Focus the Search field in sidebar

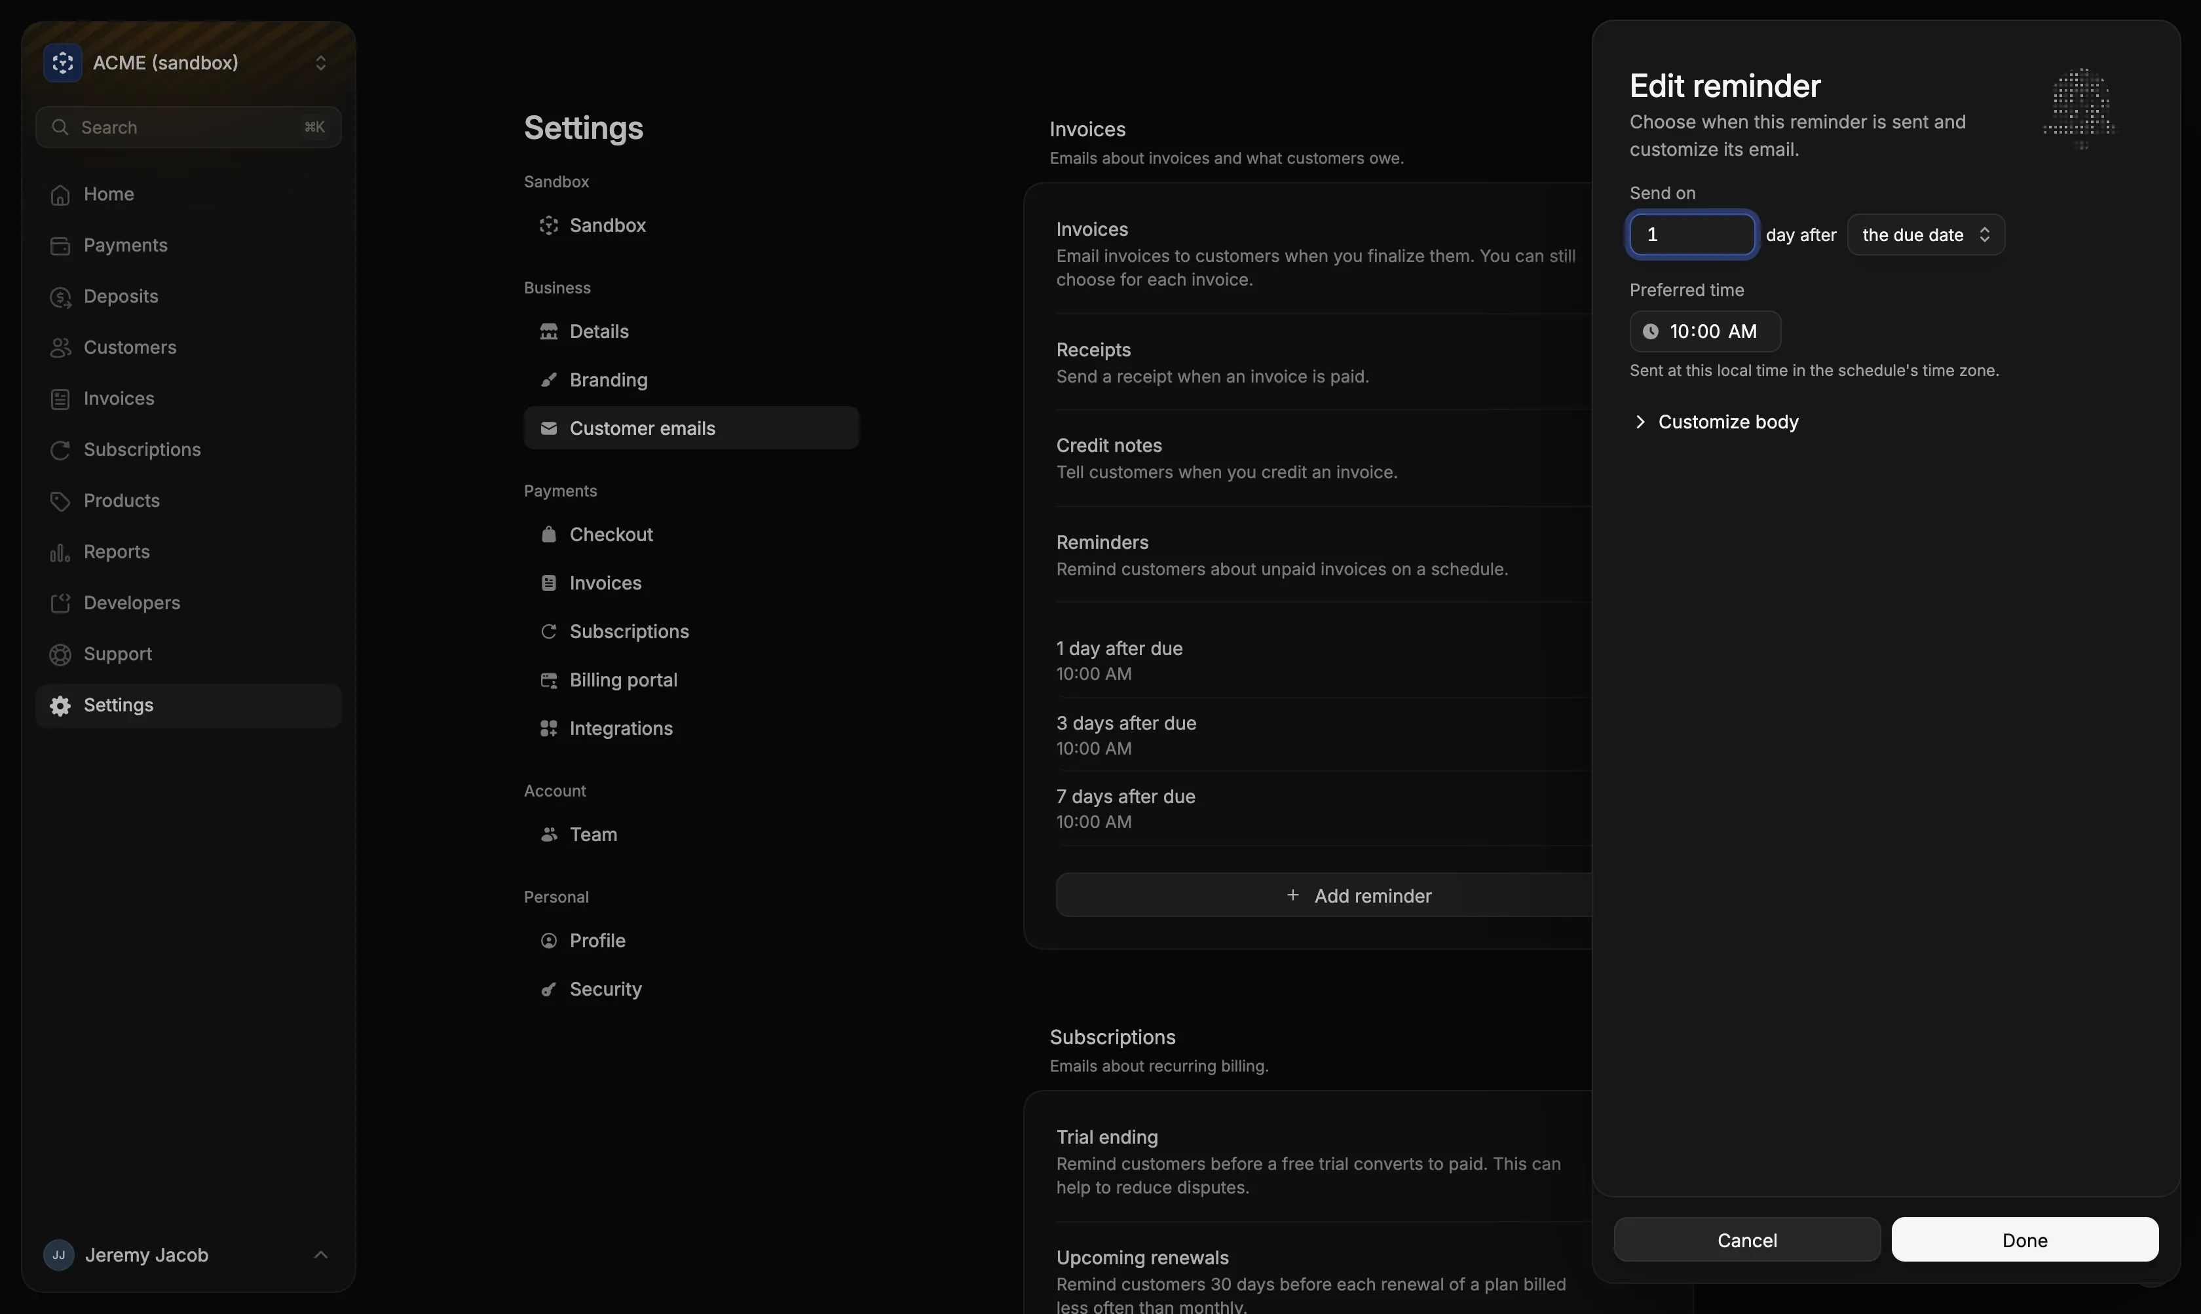(x=188, y=128)
